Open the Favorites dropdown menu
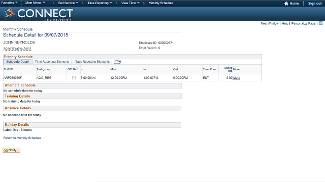325x182 pixels. (x=9, y=3)
